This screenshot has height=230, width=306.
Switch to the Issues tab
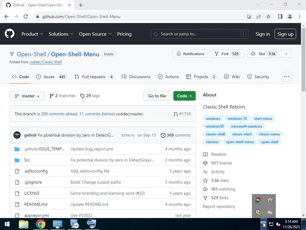pyautogui.click(x=52, y=77)
